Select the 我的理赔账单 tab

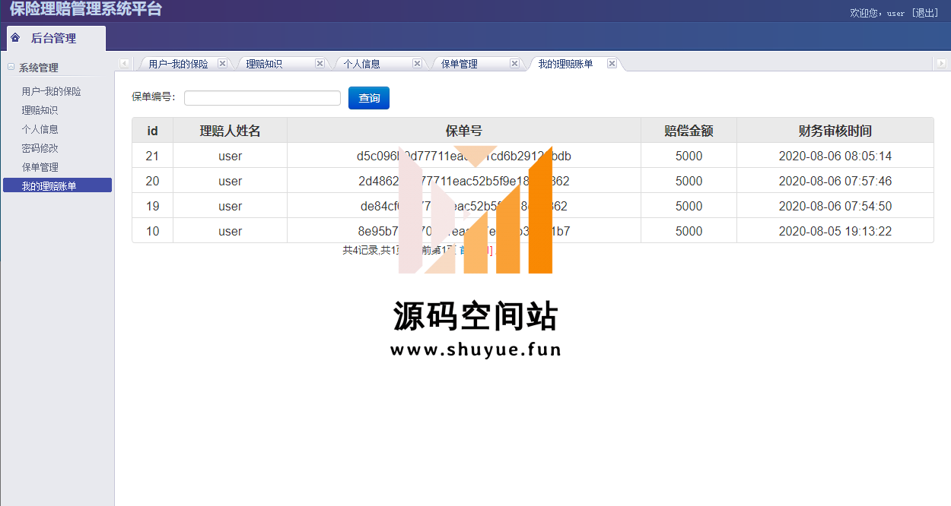click(x=565, y=64)
